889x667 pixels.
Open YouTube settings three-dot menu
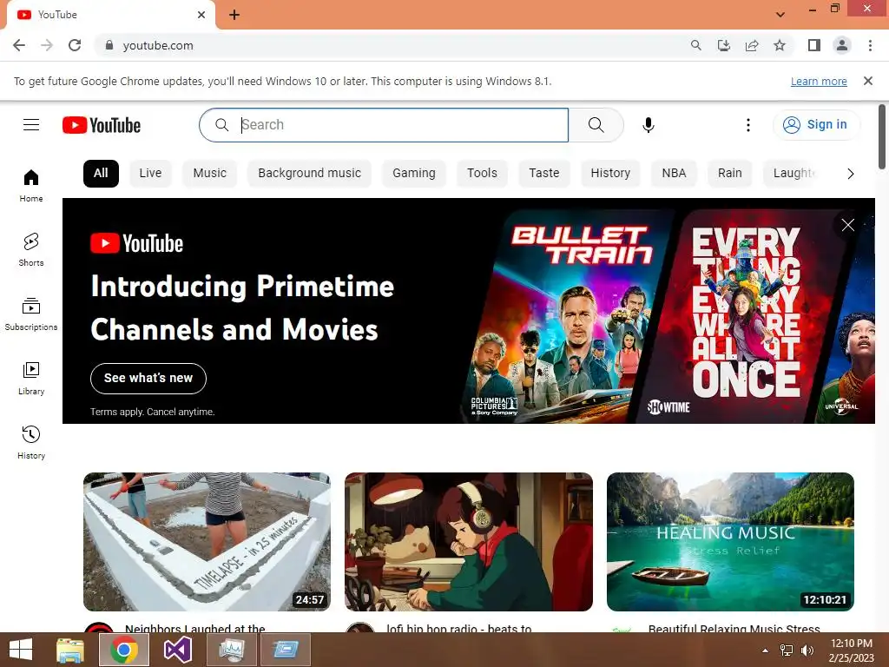pyautogui.click(x=747, y=125)
